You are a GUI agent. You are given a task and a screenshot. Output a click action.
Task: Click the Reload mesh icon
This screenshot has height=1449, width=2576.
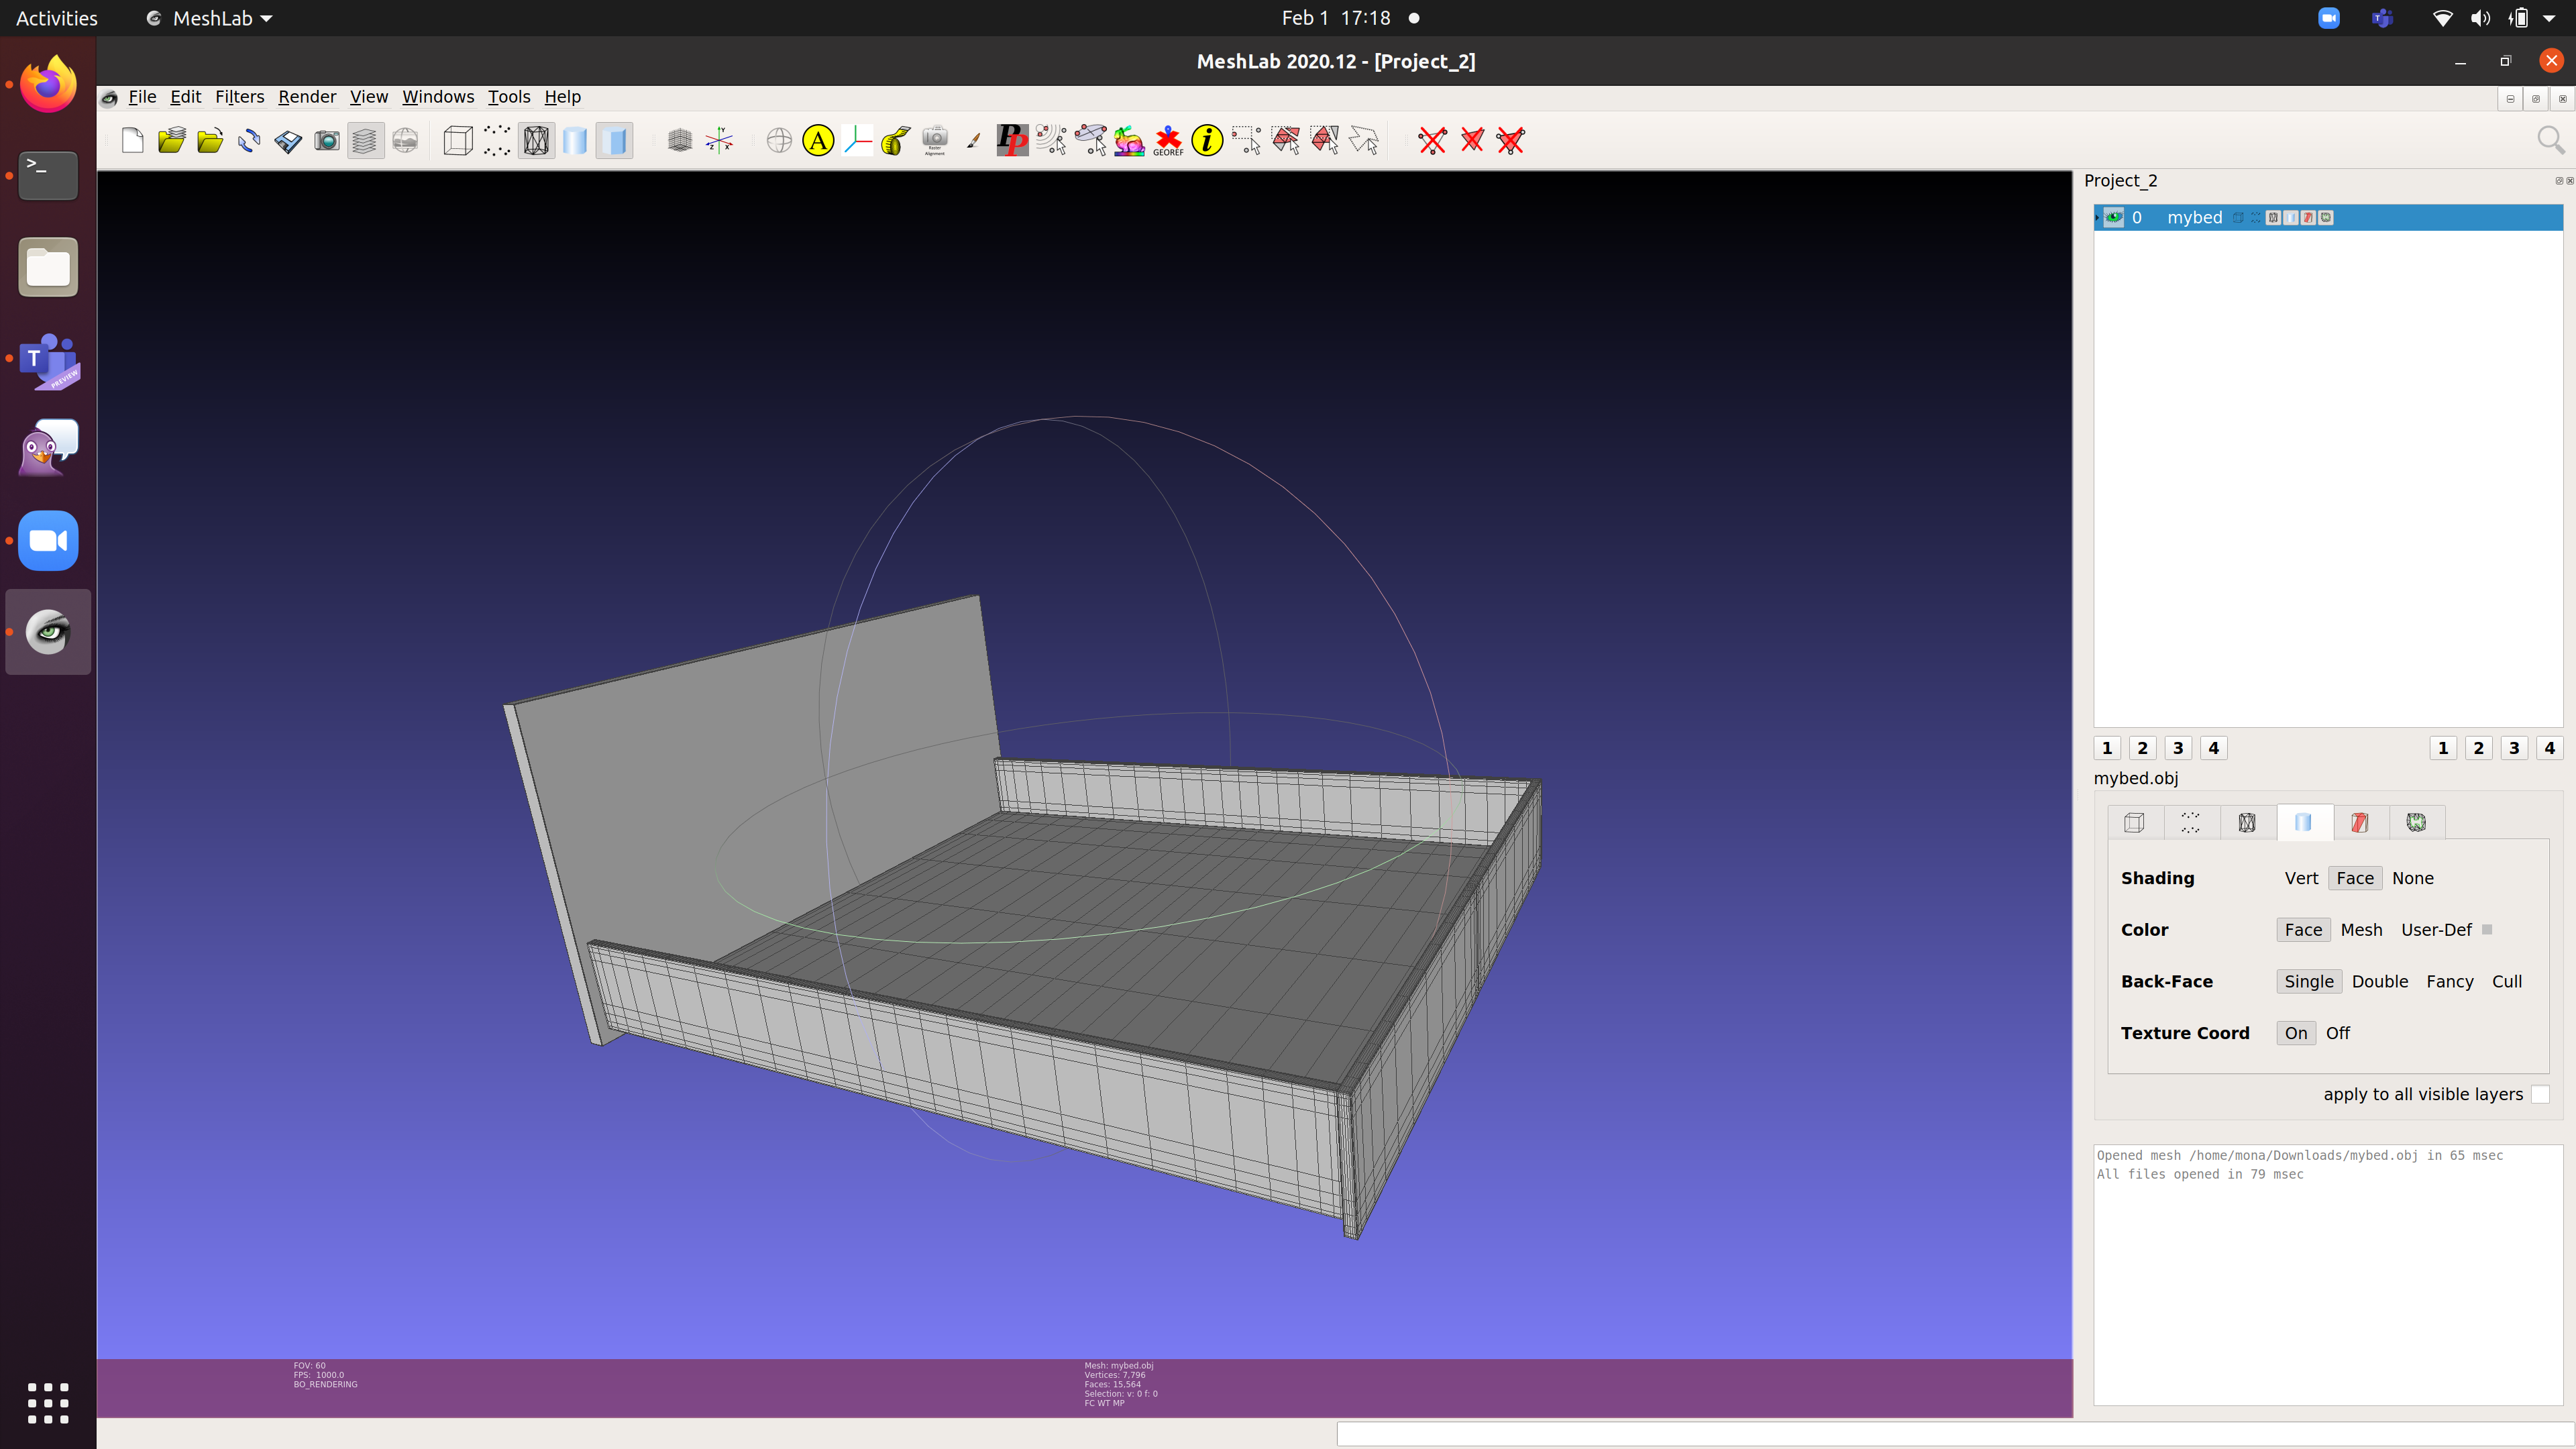(x=249, y=141)
